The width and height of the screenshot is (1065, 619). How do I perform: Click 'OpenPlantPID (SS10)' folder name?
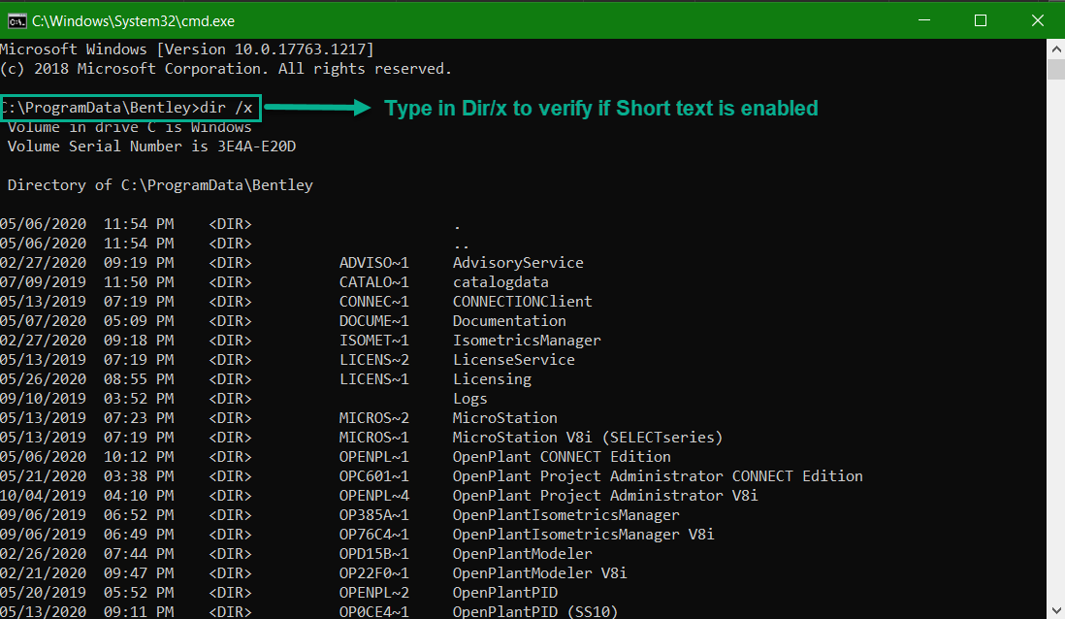[x=535, y=611]
